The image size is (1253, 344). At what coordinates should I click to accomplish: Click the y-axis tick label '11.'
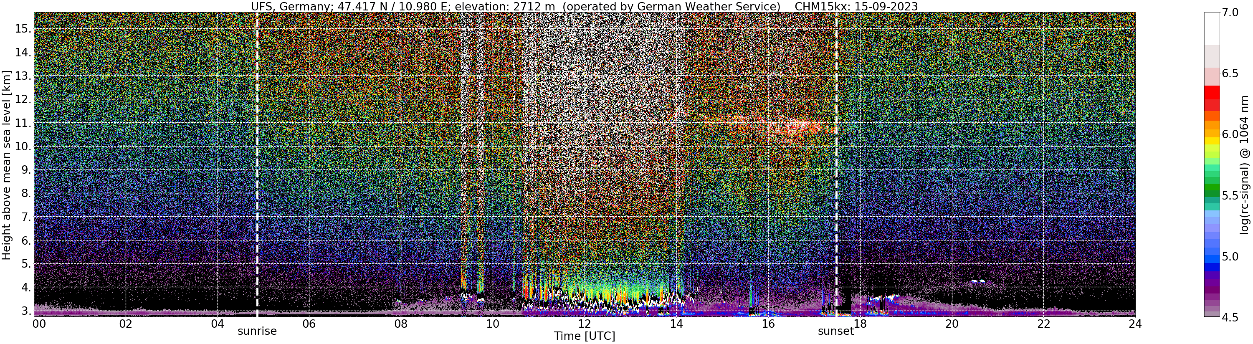pyautogui.click(x=23, y=123)
